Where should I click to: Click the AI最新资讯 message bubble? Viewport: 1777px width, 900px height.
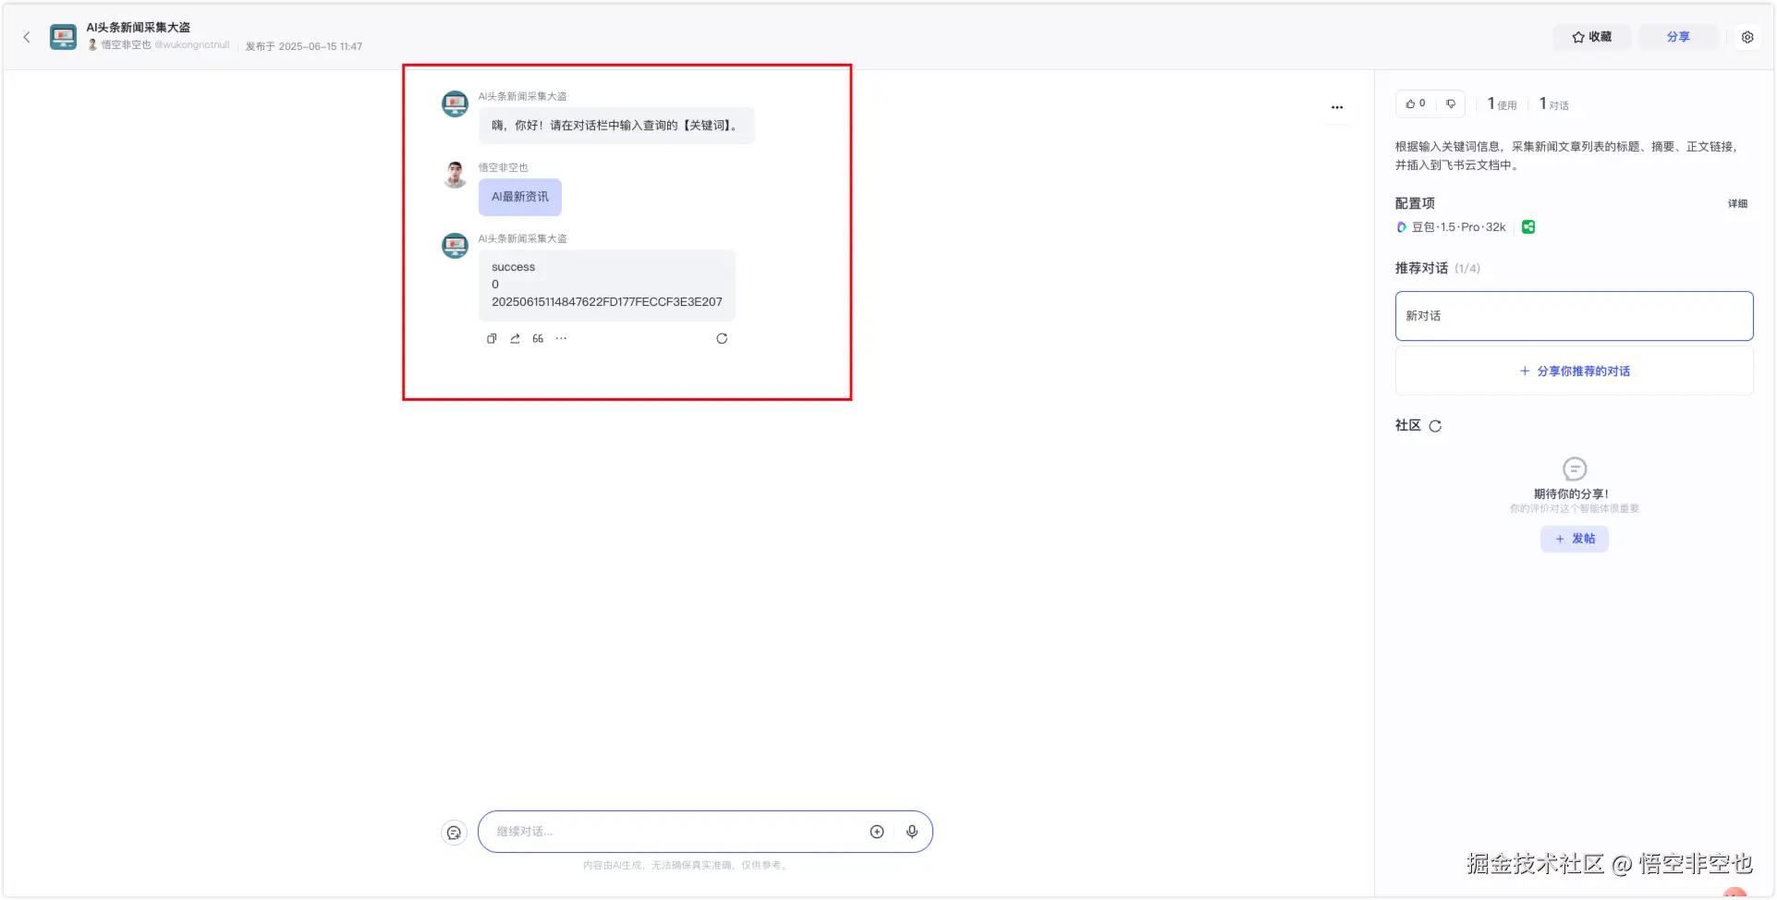[x=520, y=197]
